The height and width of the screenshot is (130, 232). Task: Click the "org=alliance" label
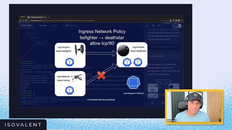[63, 77]
